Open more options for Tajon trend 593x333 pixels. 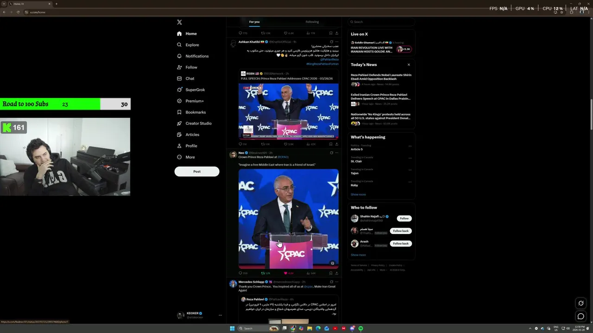(x=410, y=170)
